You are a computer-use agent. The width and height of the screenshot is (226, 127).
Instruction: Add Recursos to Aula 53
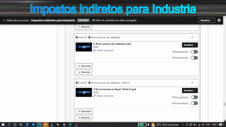pos(84,72)
